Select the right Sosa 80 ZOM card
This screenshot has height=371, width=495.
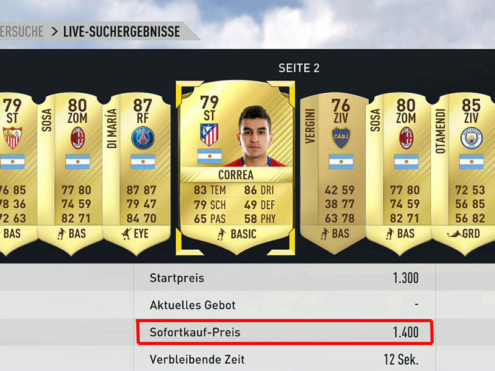[x=399, y=174]
